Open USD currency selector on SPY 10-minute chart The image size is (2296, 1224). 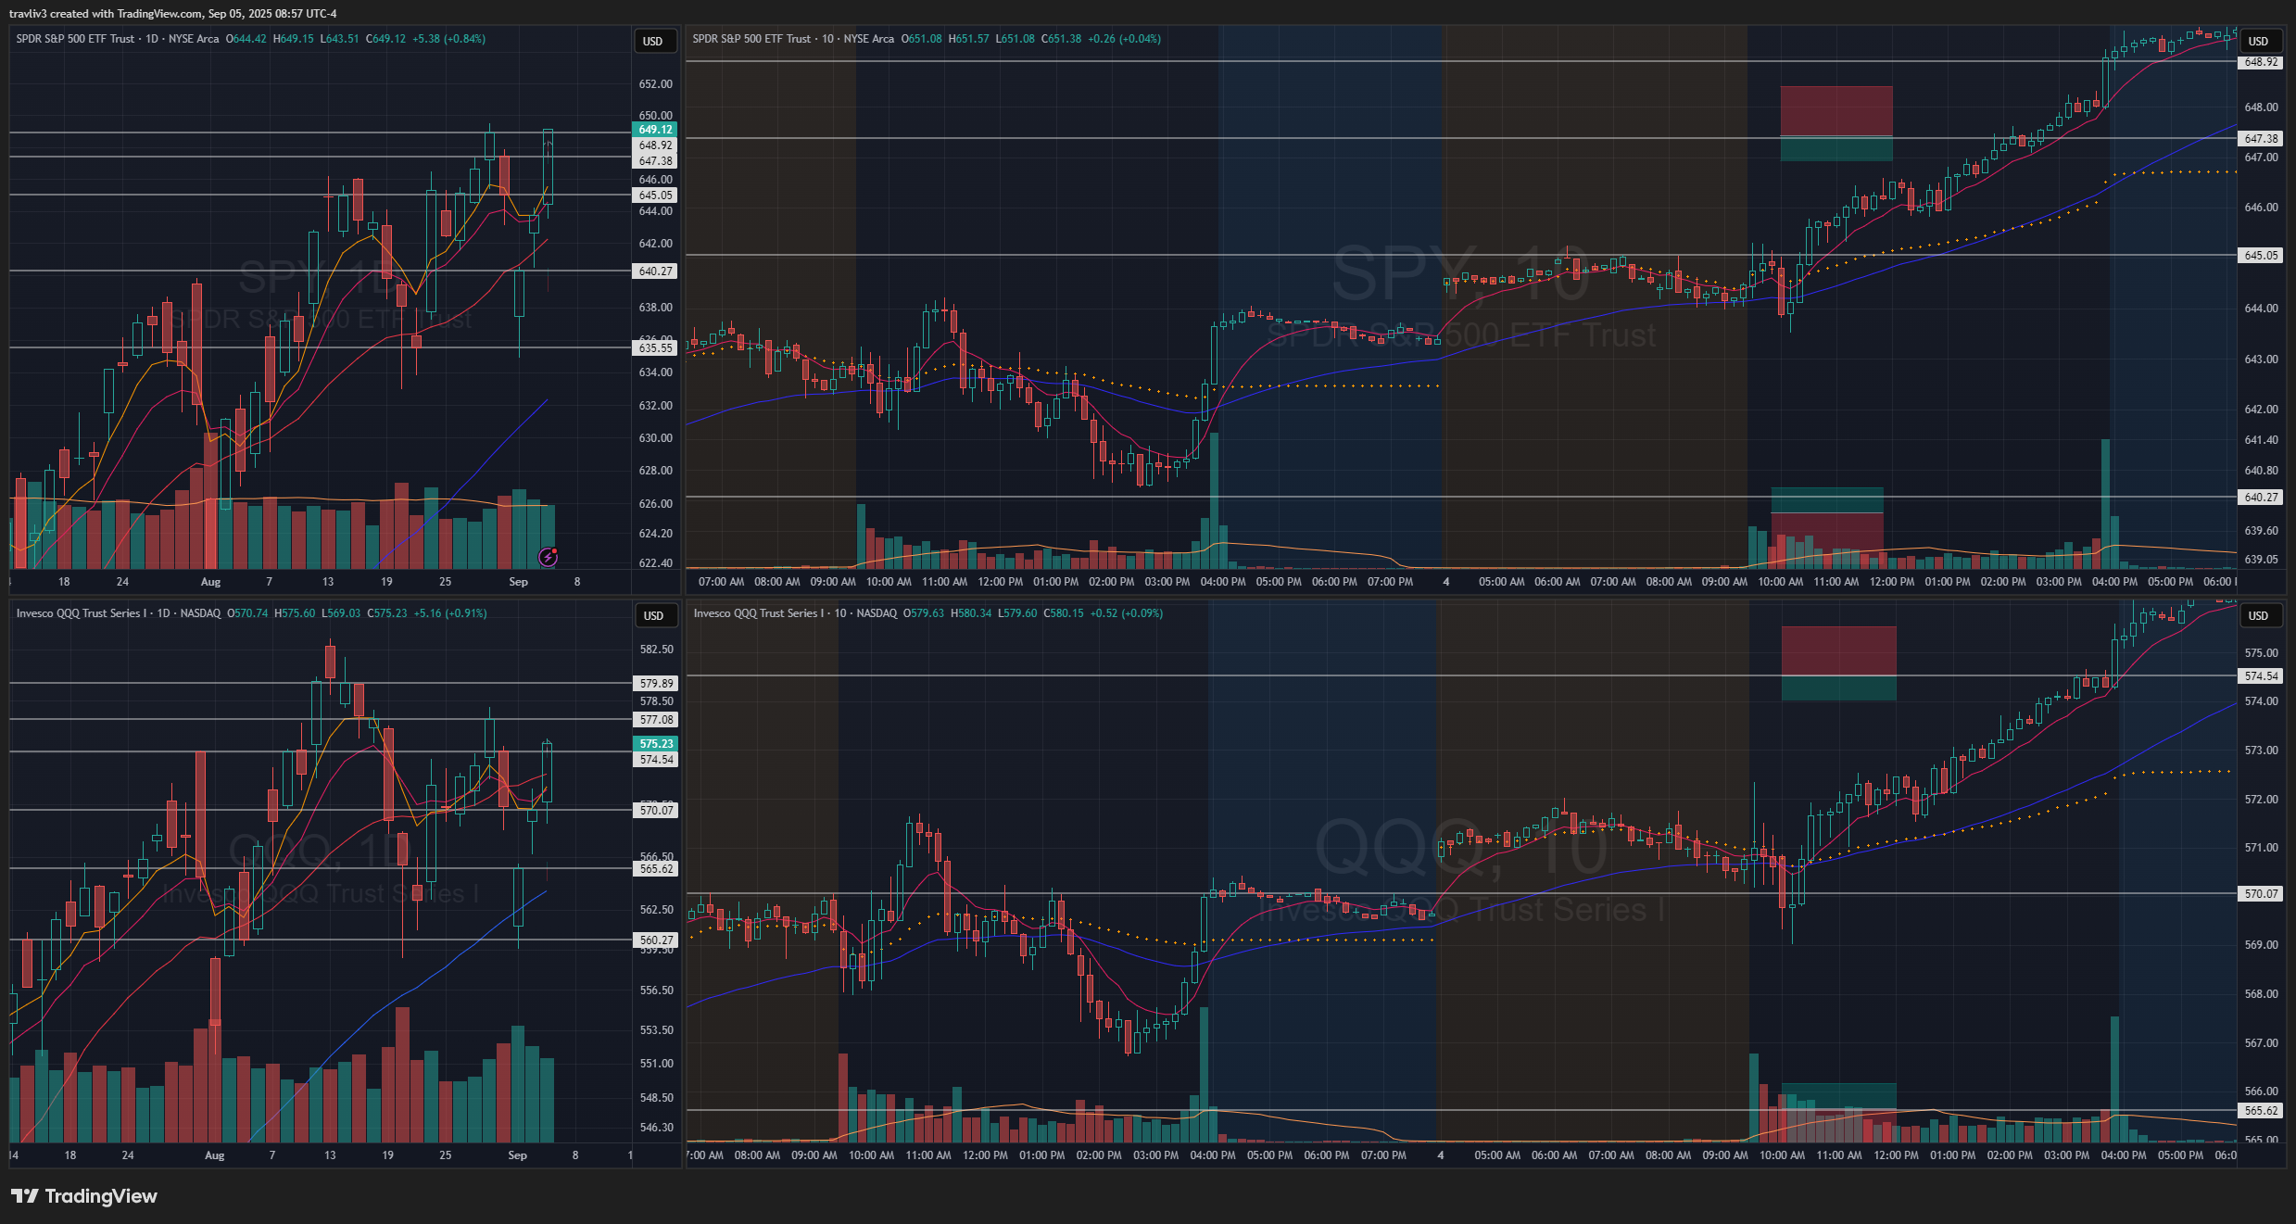click(2258, 42)
